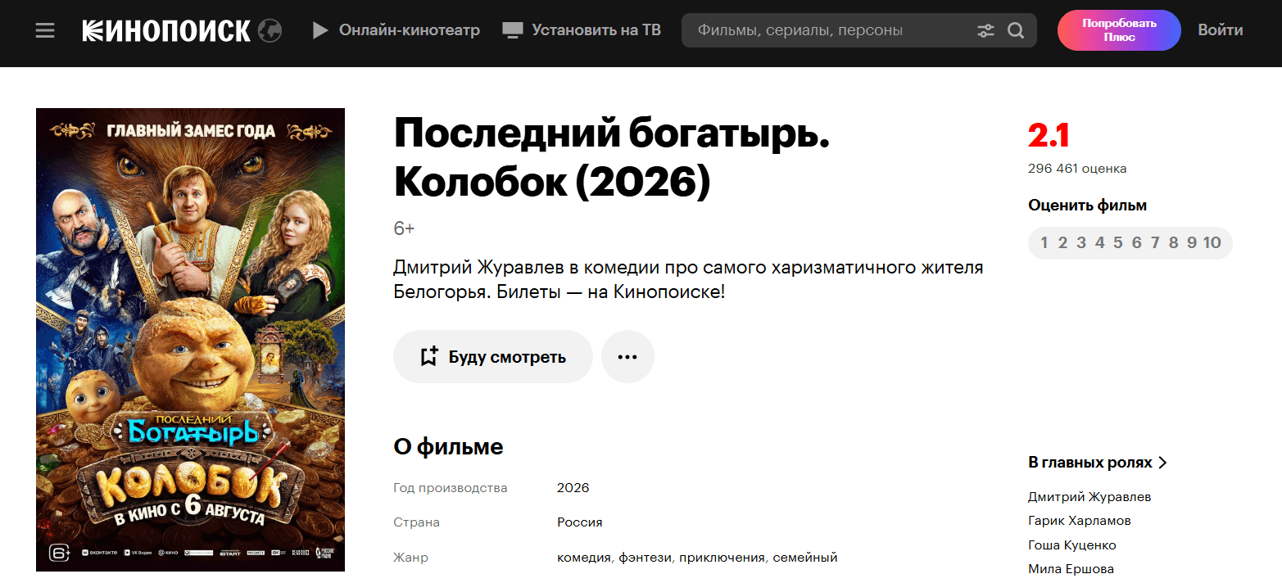
Task: Click country Россия link
Action: tap(580, 522)
